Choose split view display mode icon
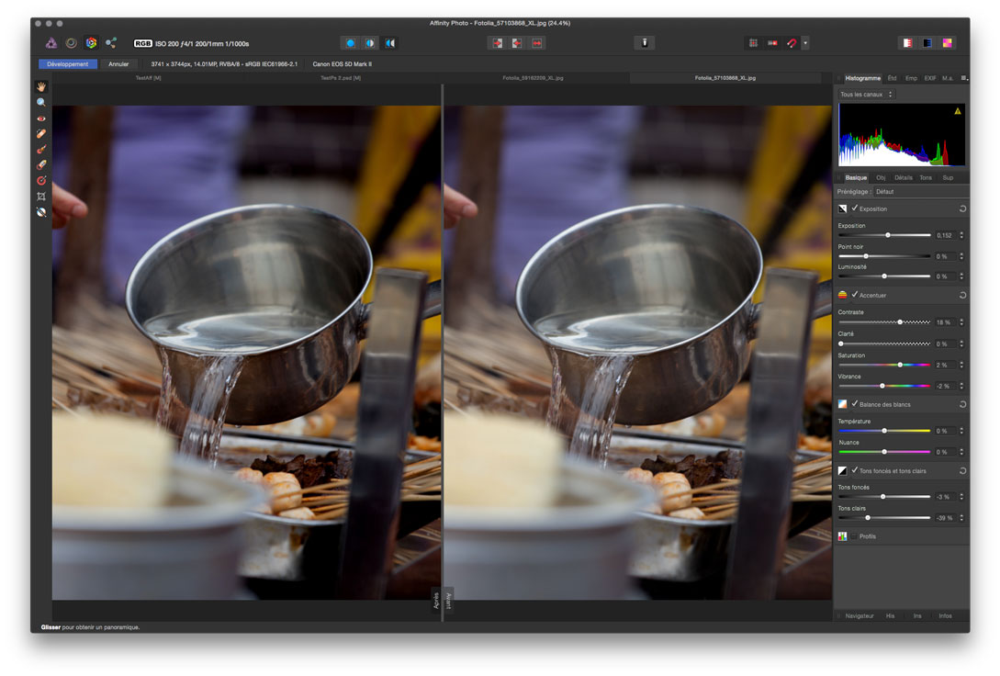This screenshot has width=1000, height=676. tap(370, 43)
